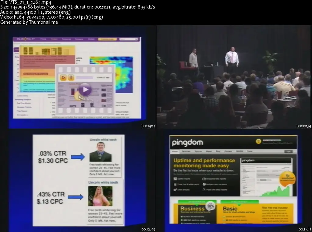Viewport: 312px width, 232px height.
Task: Click the 00:08:34 timestamp
Action: pyautogui.click(x=303, y=126)
